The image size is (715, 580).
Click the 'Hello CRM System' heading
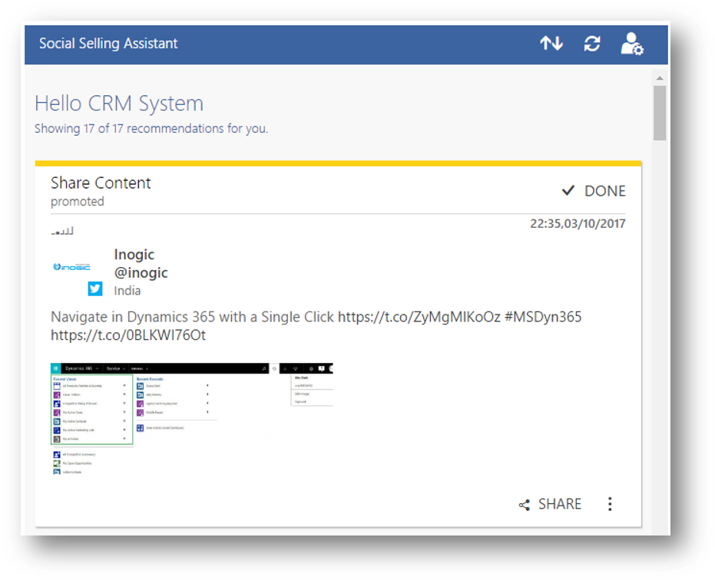pyautogui.click(x=119, y=104)
